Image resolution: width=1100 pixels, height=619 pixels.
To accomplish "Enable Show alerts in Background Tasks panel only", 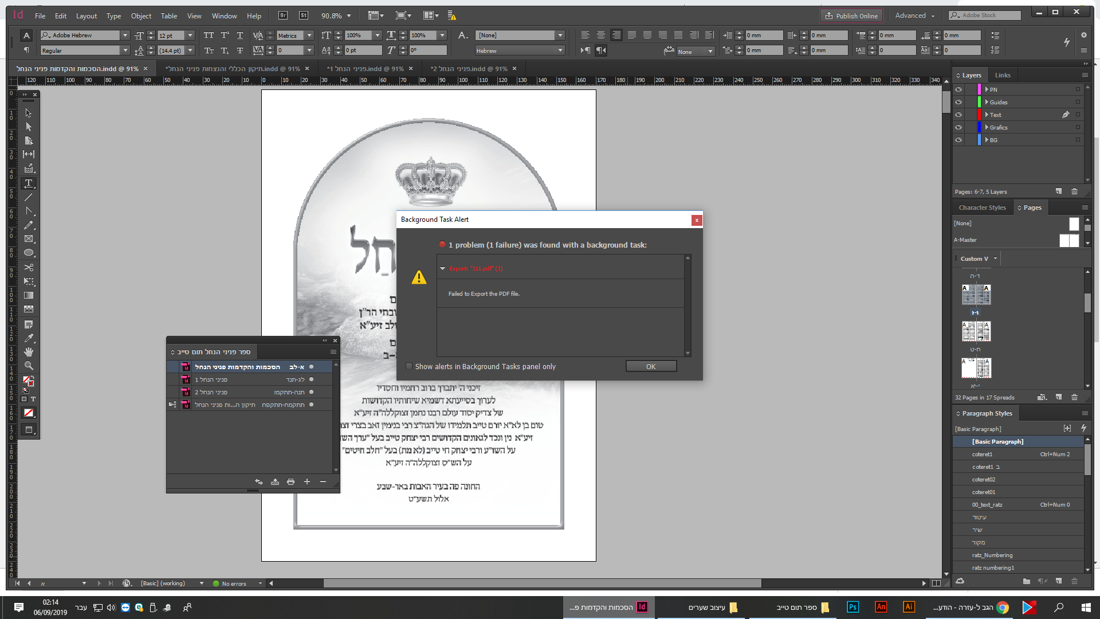I will tap(409, 366).
